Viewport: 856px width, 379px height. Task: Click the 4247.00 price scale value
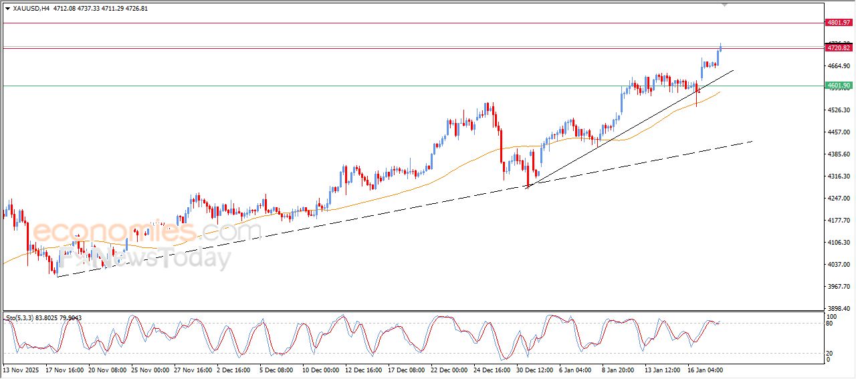tap(839, 199)
